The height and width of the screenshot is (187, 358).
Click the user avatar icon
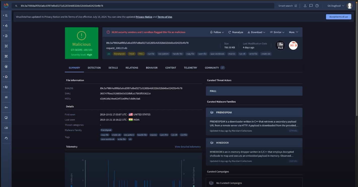tap(350, 6)
